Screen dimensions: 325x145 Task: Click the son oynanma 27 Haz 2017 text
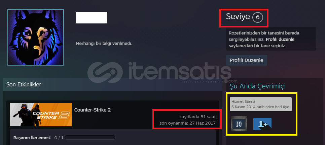coord(188,123)
